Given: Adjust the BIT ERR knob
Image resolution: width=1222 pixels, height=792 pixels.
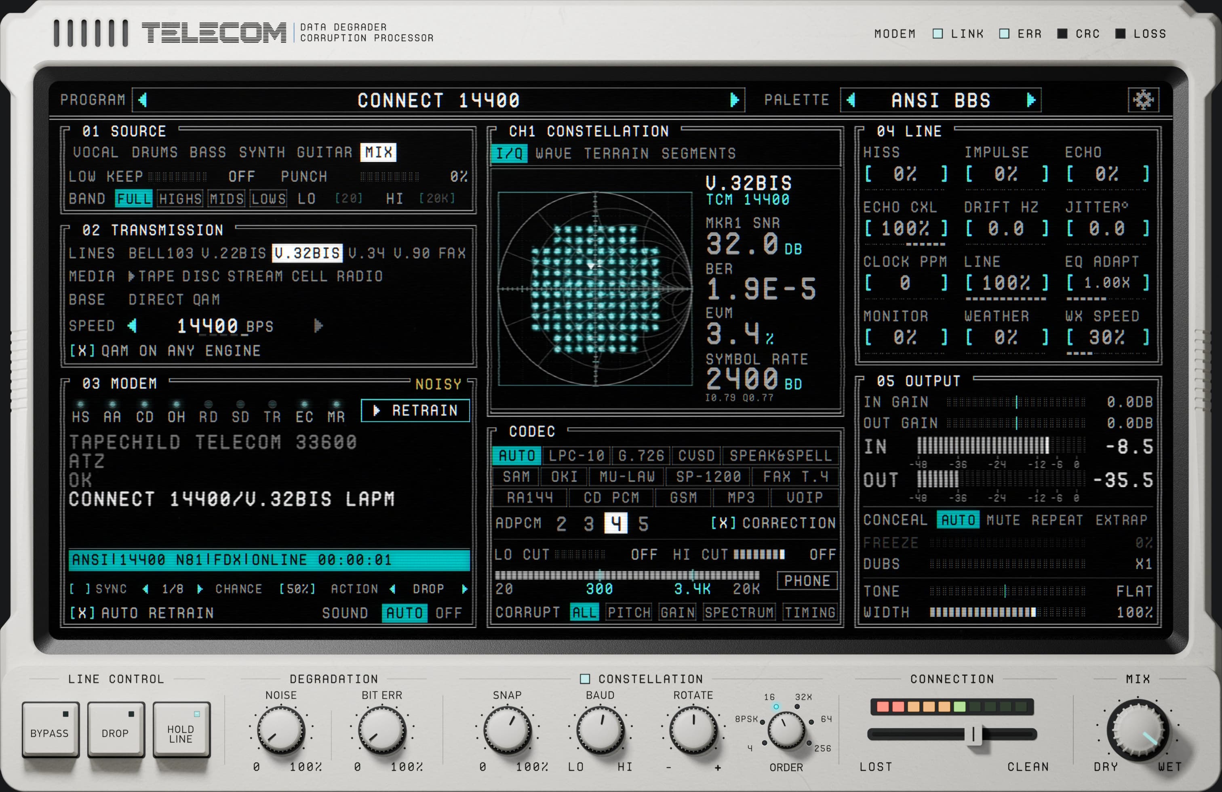Looking at the screenshot, I should pyautogui.click(x=381, y=729).
